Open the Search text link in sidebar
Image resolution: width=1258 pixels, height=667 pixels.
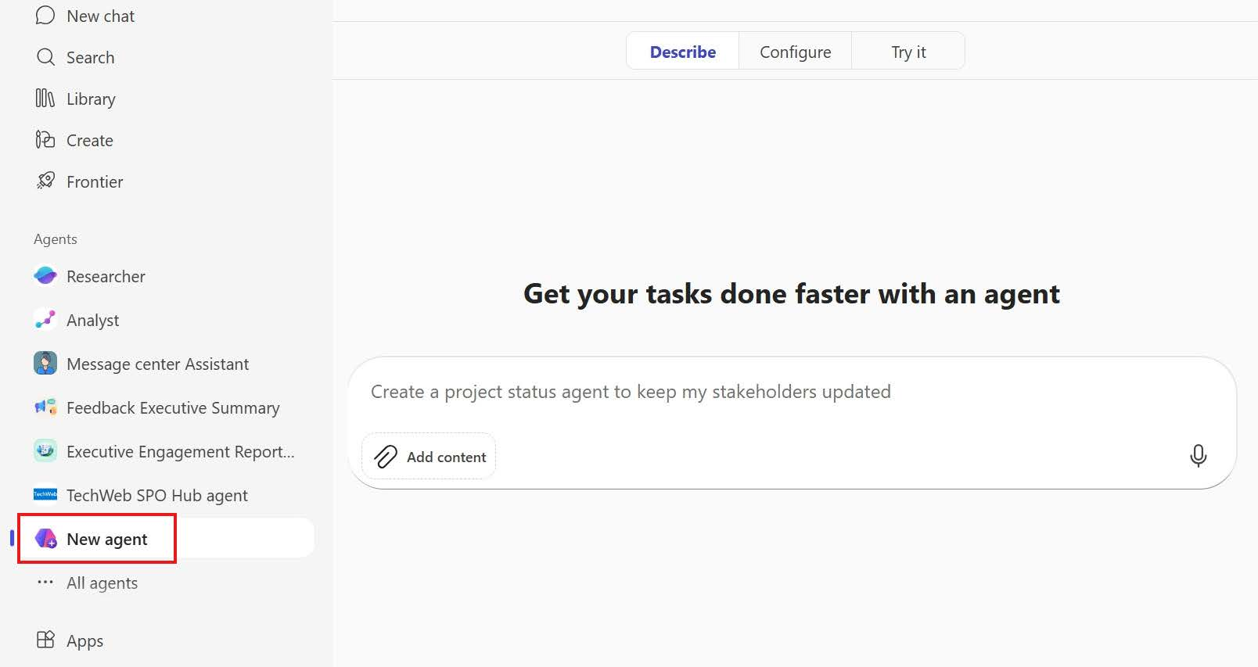[90, 57]
